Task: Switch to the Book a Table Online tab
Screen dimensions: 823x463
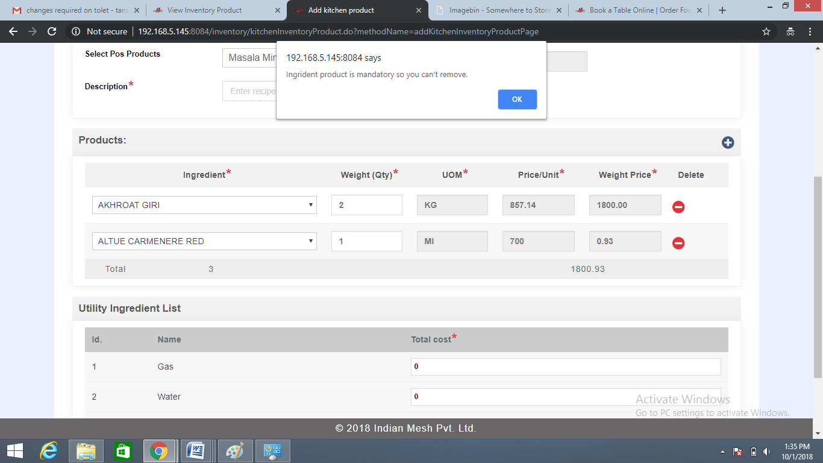Action: 639,10
